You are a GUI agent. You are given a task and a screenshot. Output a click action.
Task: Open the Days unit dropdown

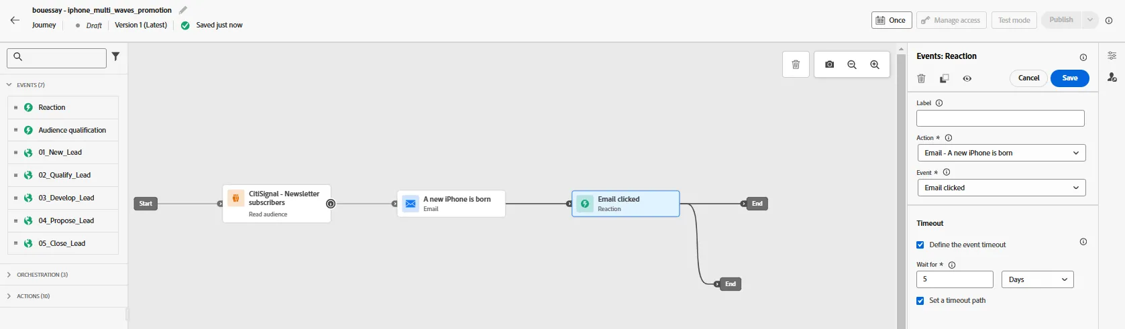(1038, 279)
